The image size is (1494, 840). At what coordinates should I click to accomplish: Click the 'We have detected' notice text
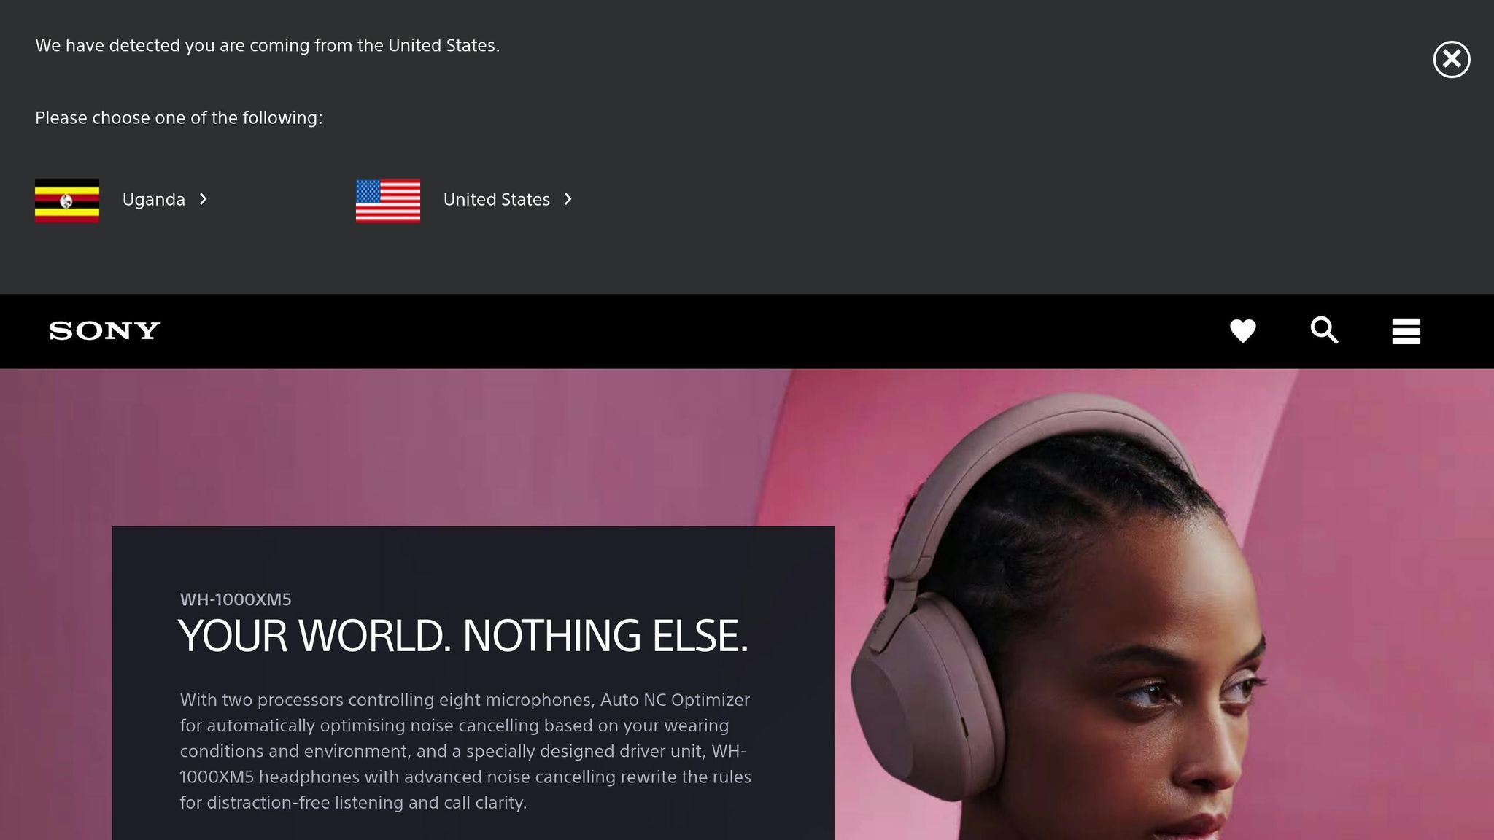point(267,45)
